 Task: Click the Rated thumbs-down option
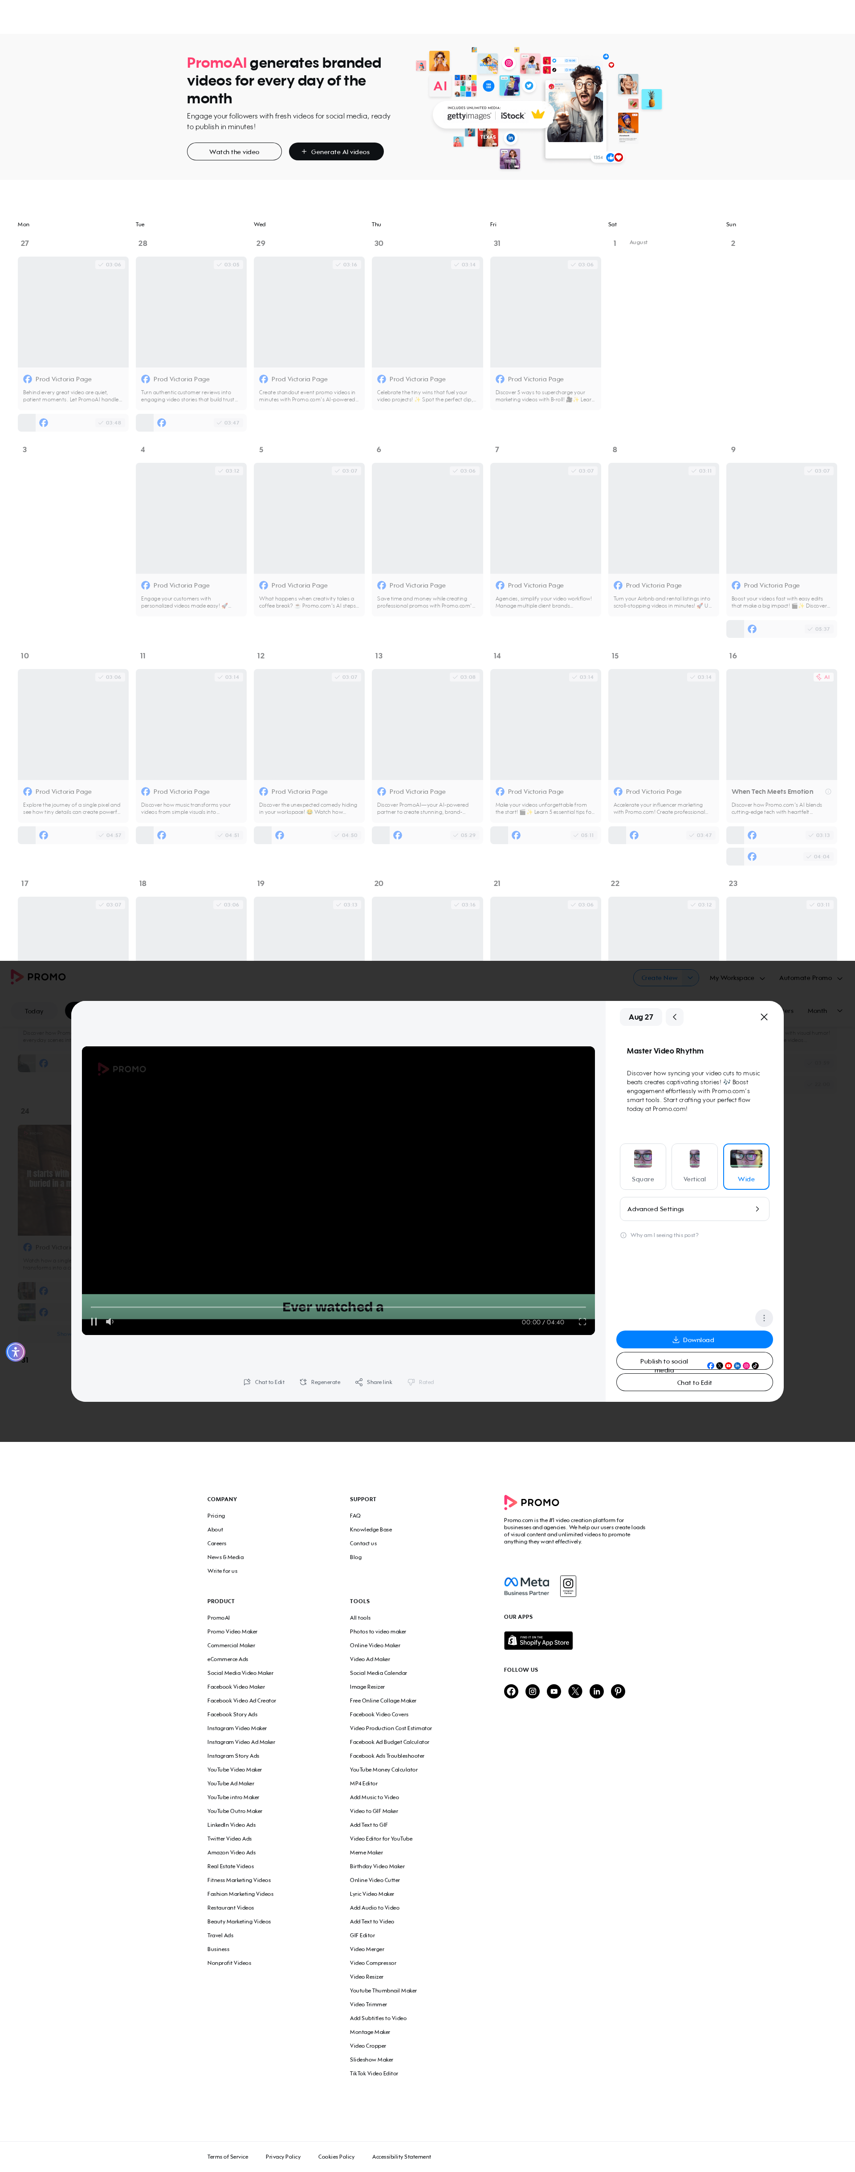click(x=421, y=1382)
